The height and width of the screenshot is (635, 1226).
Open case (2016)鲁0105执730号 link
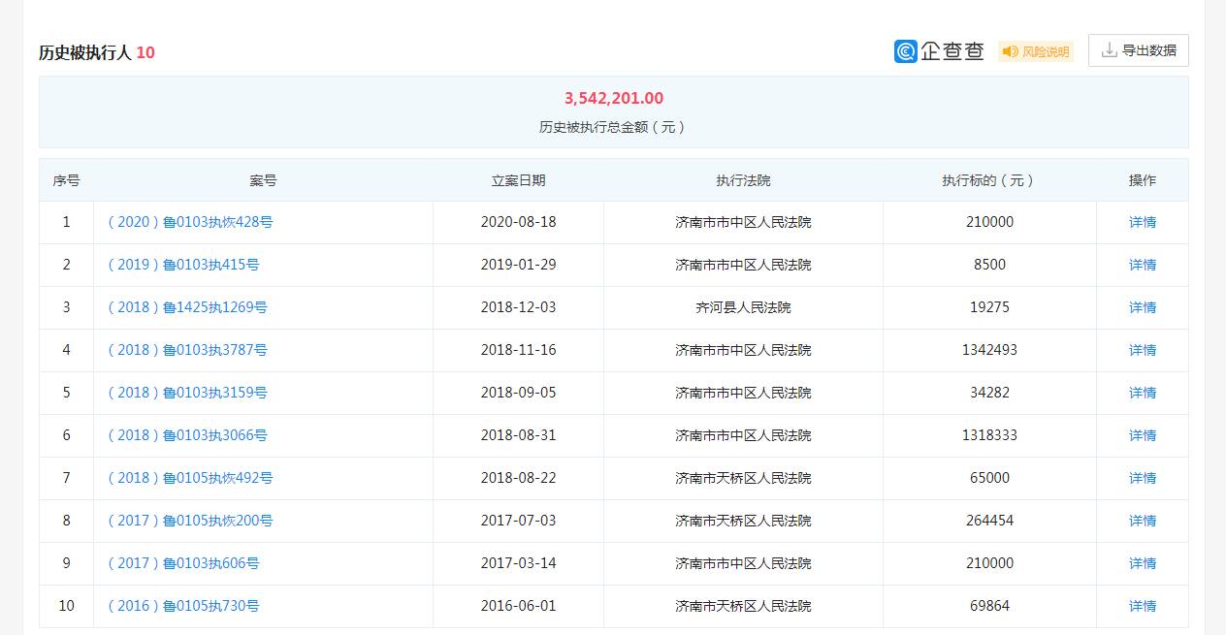point(183,606)
